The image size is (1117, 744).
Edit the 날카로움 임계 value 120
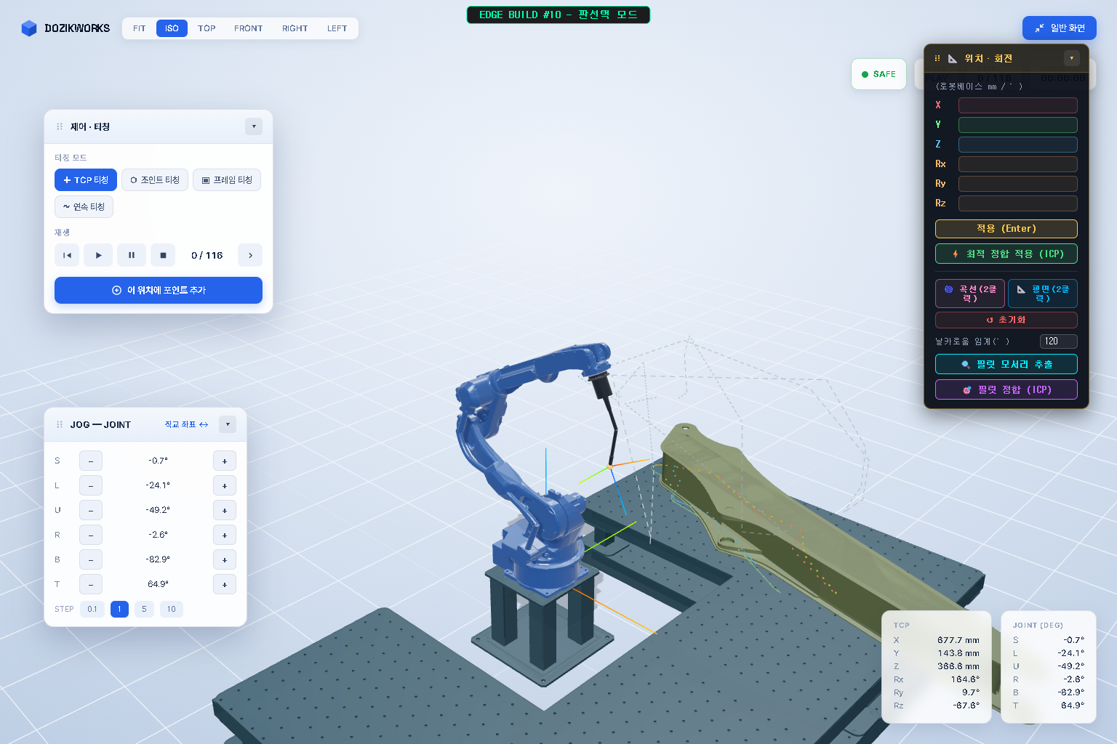(x=1059, y=341)
